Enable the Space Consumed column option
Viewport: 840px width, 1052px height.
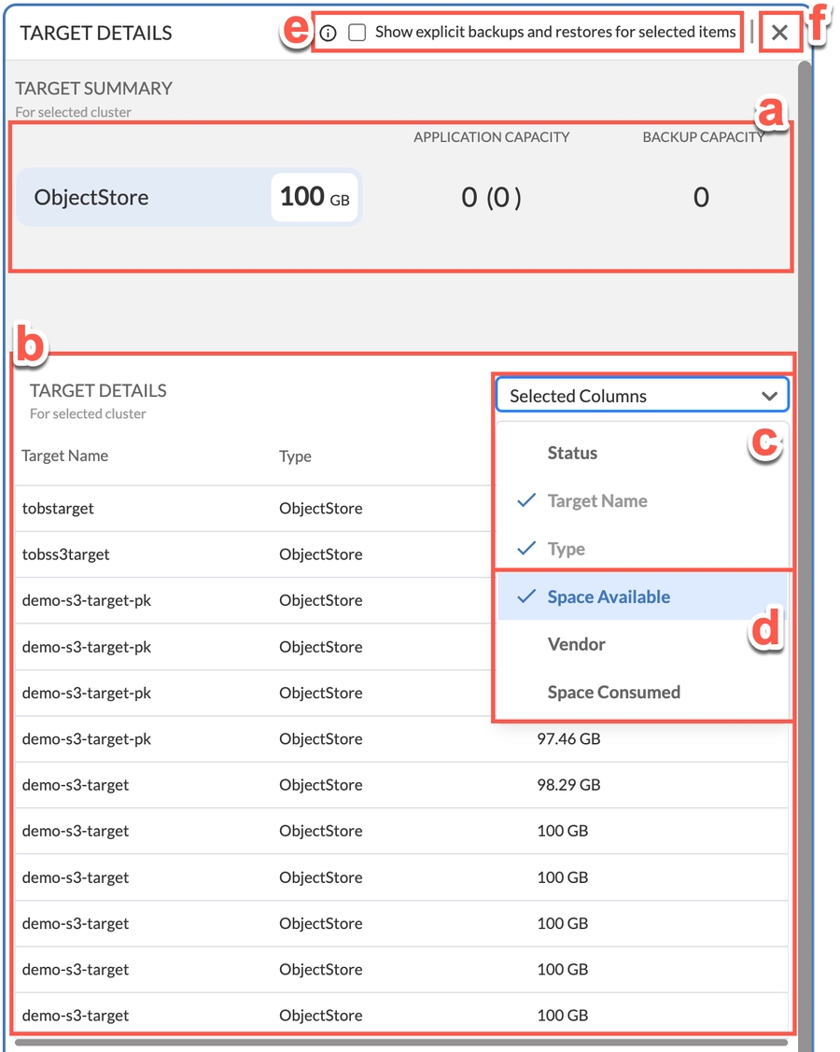pyautogui.click(x=613, y=693)
